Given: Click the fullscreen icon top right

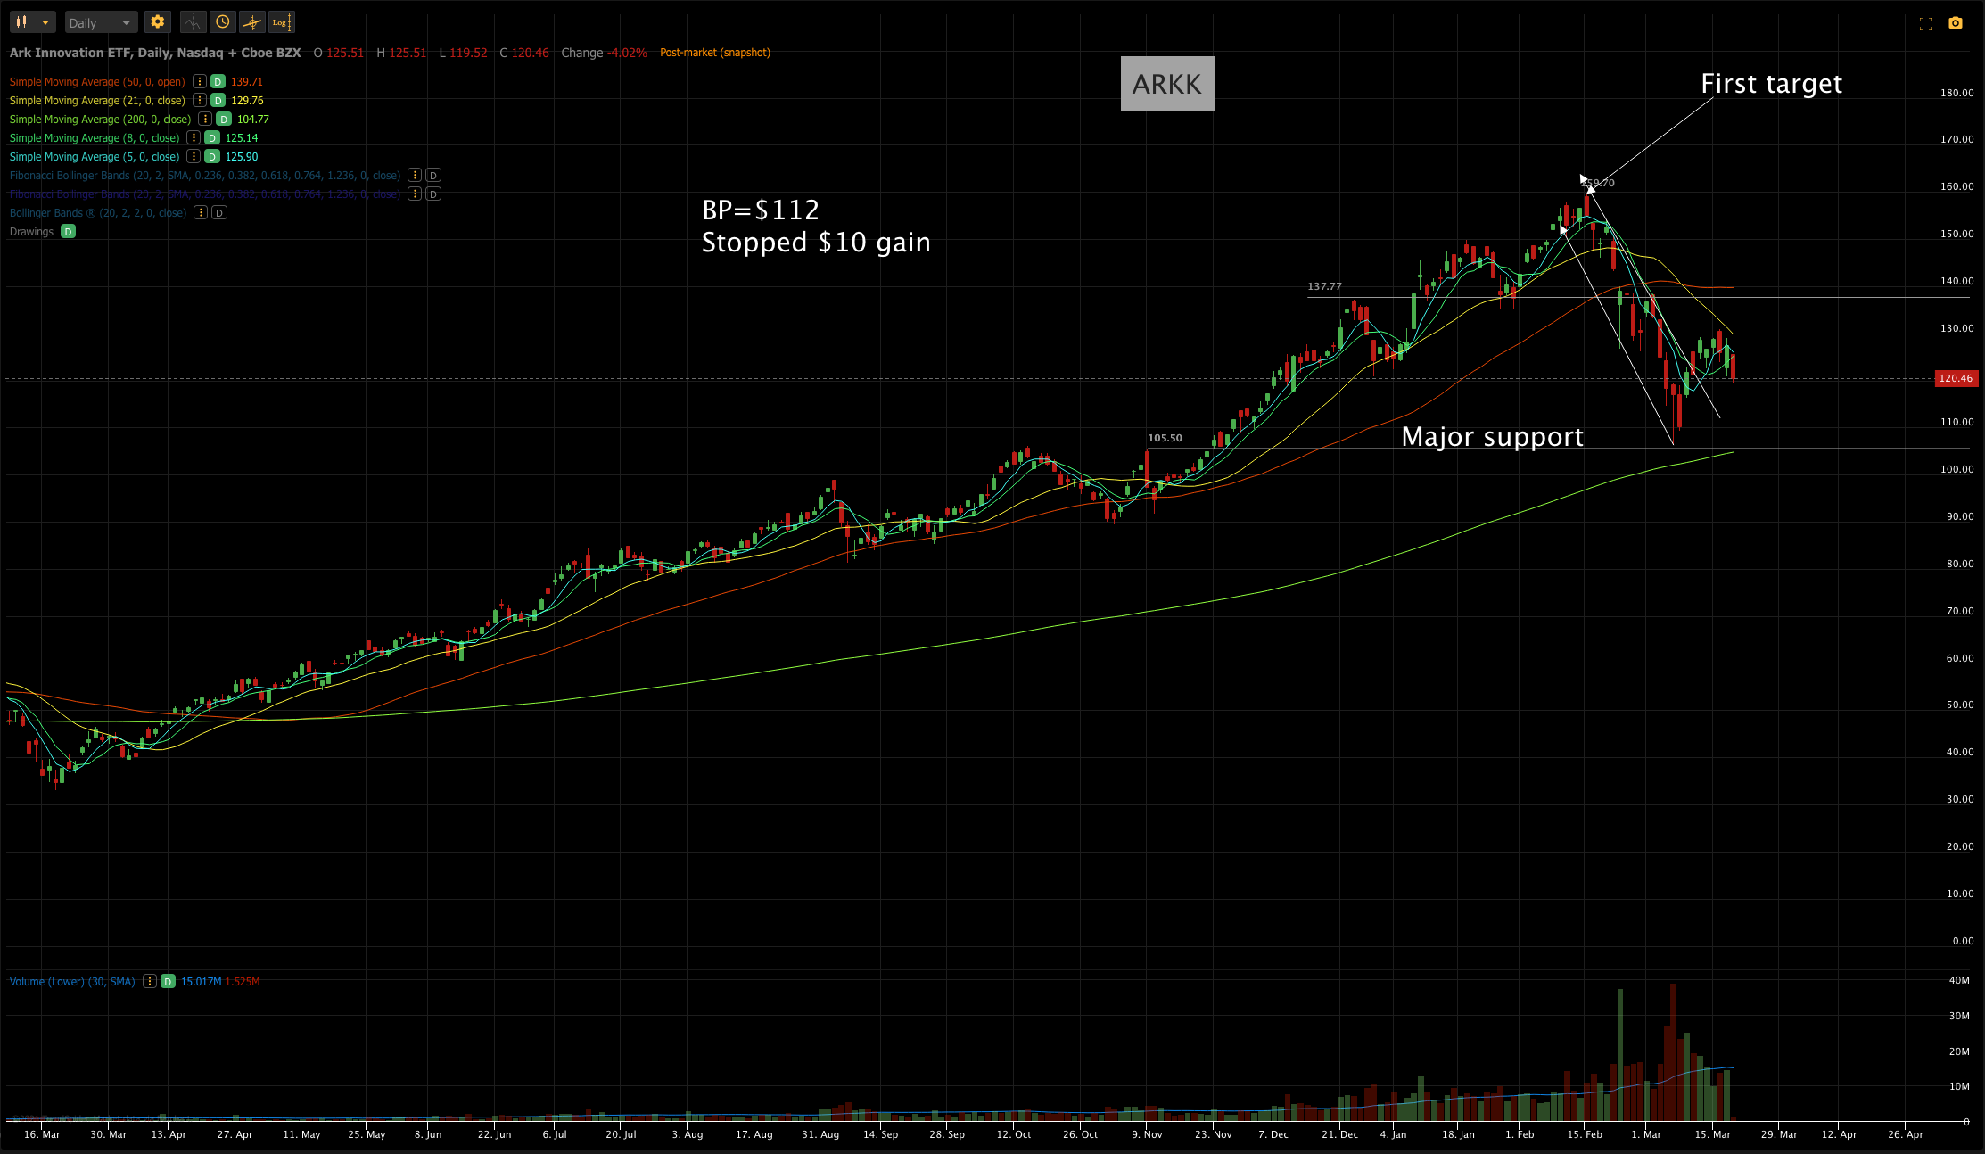Looking at the screenshot, I should tap(1926, 24).
